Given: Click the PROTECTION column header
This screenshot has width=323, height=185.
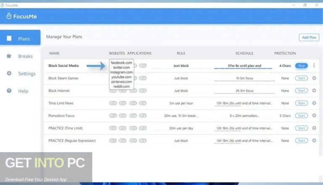Looking at the screenshot, I should coord(285,53).
